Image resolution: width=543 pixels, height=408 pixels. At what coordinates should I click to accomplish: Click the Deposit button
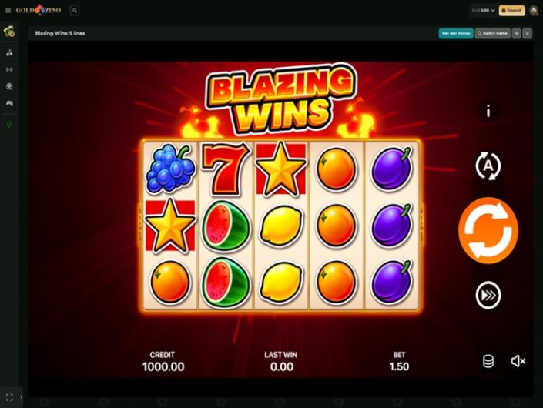coord(511,10)
